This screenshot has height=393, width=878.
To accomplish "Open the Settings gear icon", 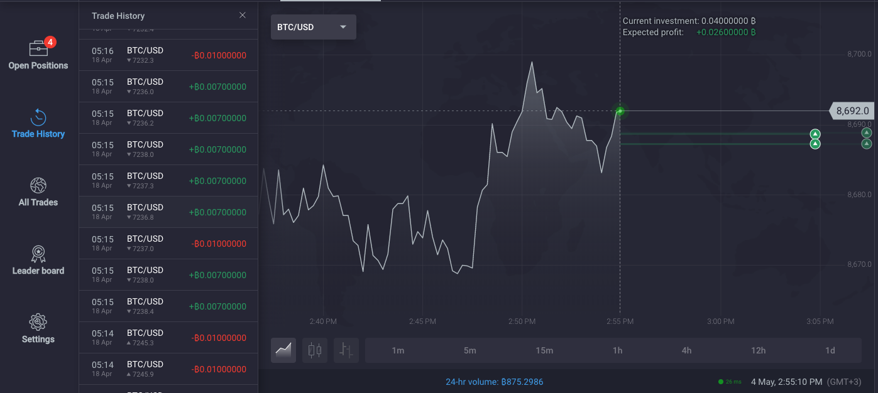I will [38, 322].
